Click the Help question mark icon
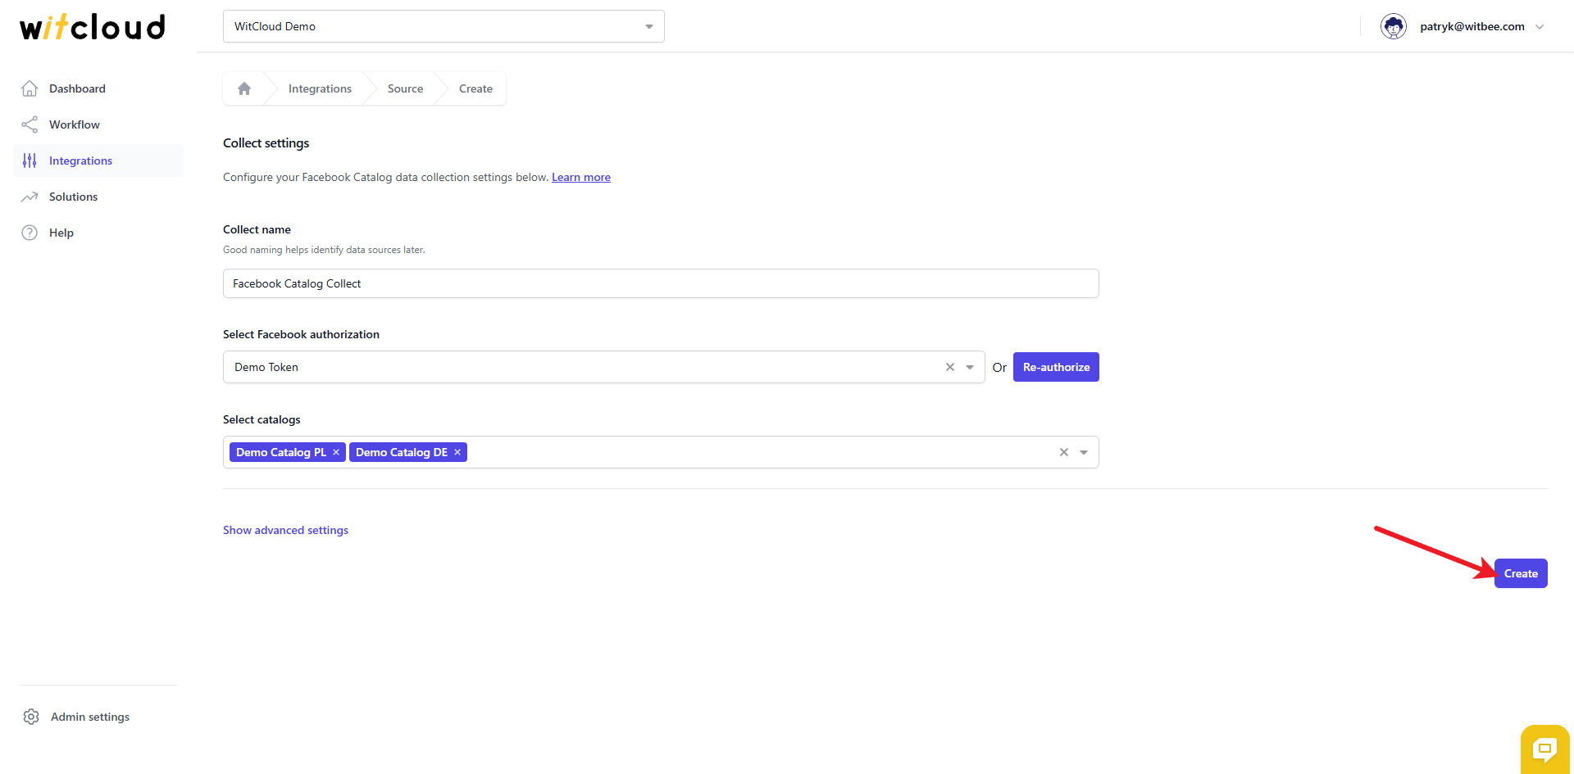1574x774 pixels. [30, 233]
